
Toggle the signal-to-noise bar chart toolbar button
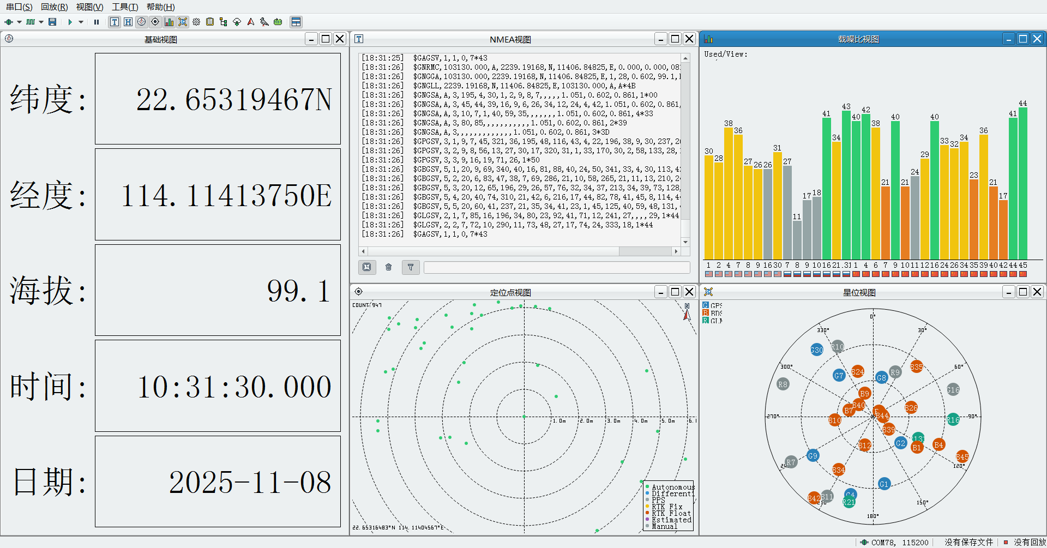tap(169, 22)
